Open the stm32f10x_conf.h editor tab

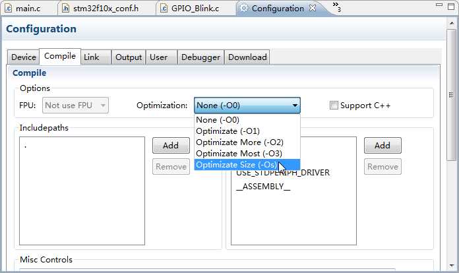pyautogui.click(x=106, y=8)
